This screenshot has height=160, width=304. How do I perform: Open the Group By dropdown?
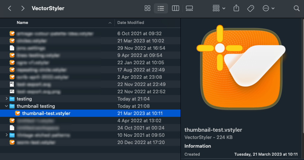[219, 8]
